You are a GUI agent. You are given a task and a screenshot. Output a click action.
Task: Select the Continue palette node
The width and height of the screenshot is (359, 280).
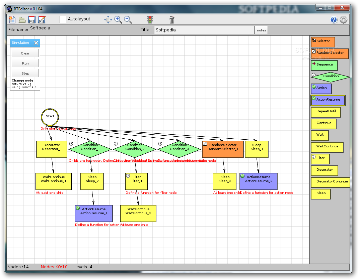pyautogui.click(x=324, y=124)
